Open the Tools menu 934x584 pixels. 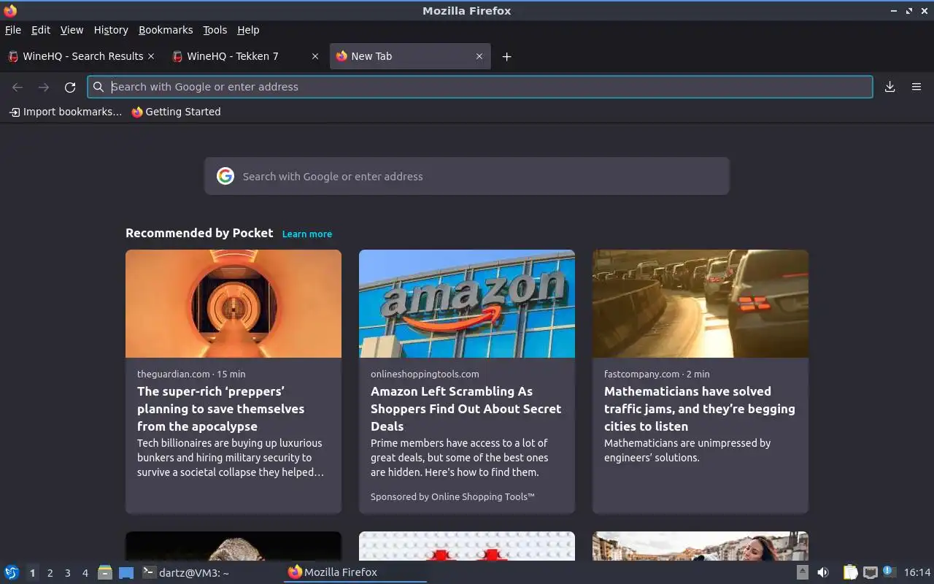pos(215,30)
